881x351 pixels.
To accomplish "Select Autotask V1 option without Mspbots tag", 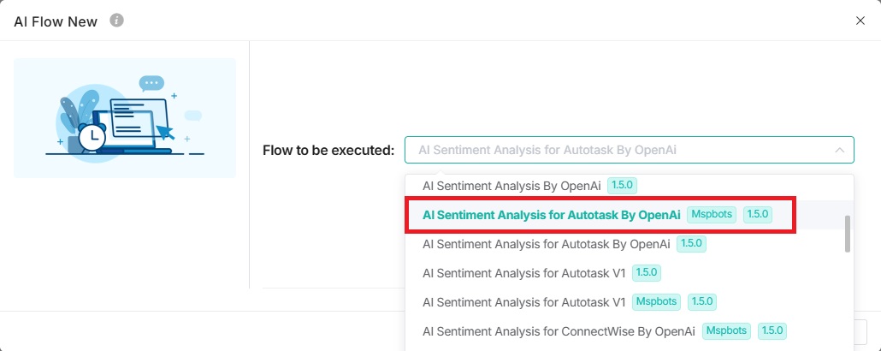I will pos(524,273).
